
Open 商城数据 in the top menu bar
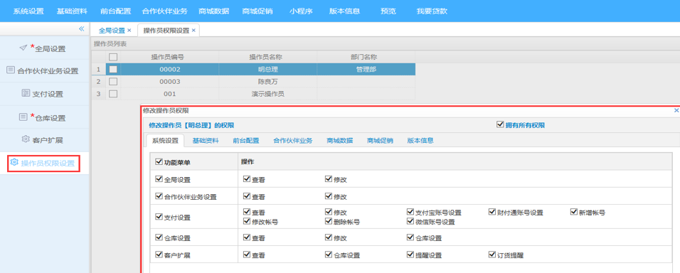(214, 11)
